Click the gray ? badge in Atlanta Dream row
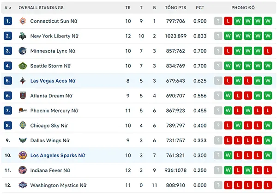The image size is (277, 194). click(x=218, y=96)
